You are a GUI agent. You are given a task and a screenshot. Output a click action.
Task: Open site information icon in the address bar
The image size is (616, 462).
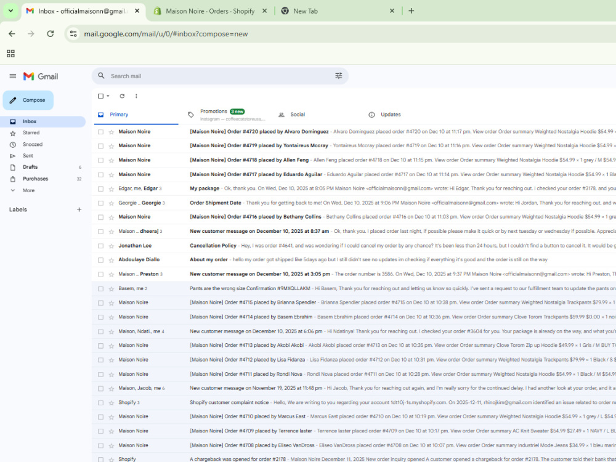(x=73, y=34)
